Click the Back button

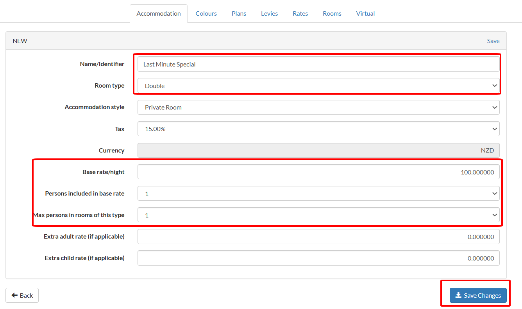pyautogui.click(x=22, y=295)
